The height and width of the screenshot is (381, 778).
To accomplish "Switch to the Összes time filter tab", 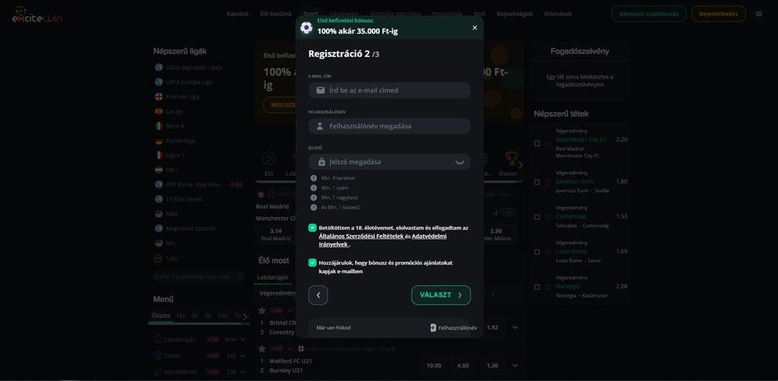I will click(x=161, y=316).
